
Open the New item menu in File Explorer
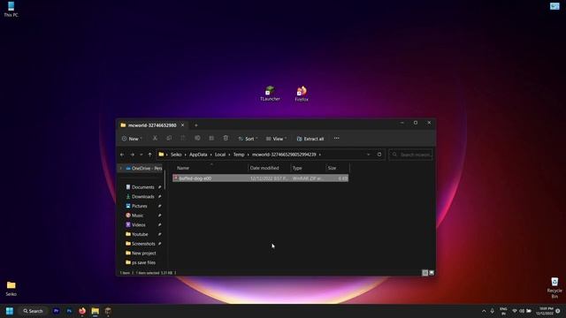(132, 139)
